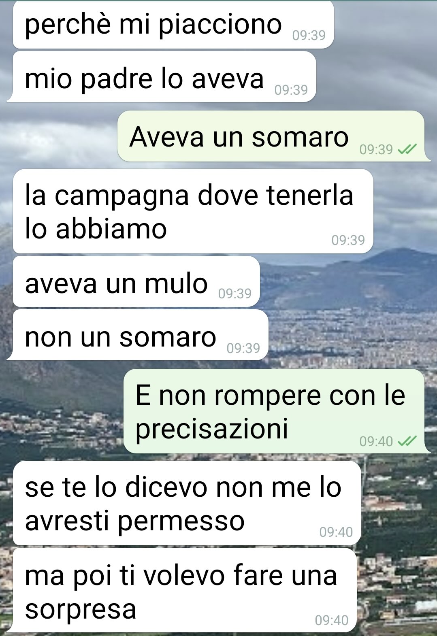
Task: Tap the 'non un somaro' message bubble
Action: pos(138,335)
